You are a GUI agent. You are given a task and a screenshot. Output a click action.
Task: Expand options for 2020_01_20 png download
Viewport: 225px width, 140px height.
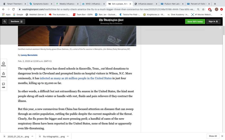pos(32,136)
